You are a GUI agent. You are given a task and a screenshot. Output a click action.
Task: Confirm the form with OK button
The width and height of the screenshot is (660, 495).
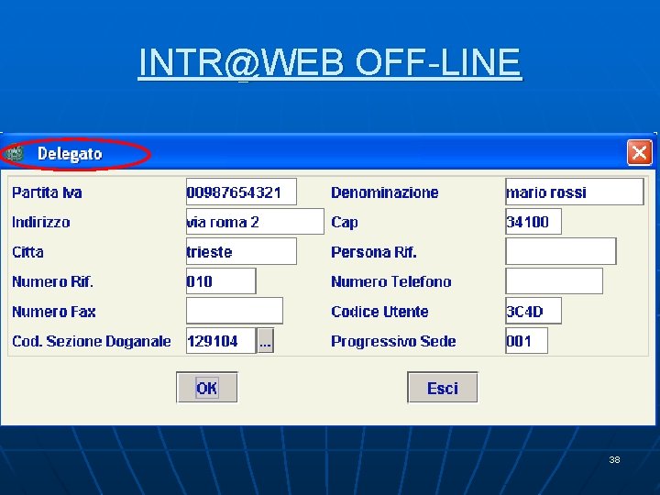point(206,387)
